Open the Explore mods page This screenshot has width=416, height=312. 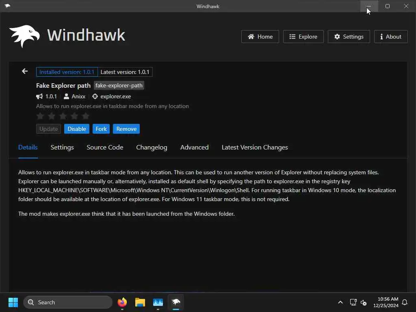303,37
